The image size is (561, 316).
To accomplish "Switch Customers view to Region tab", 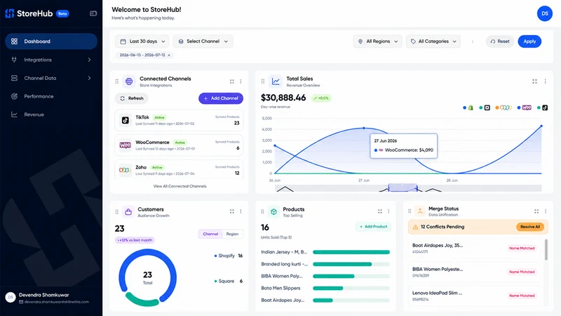I will coord(232,234).
